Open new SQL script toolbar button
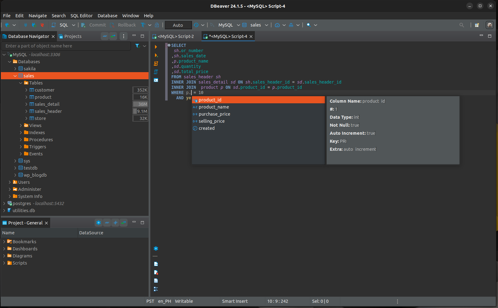Viewport: 498px width, 308px height. [54, 25]
